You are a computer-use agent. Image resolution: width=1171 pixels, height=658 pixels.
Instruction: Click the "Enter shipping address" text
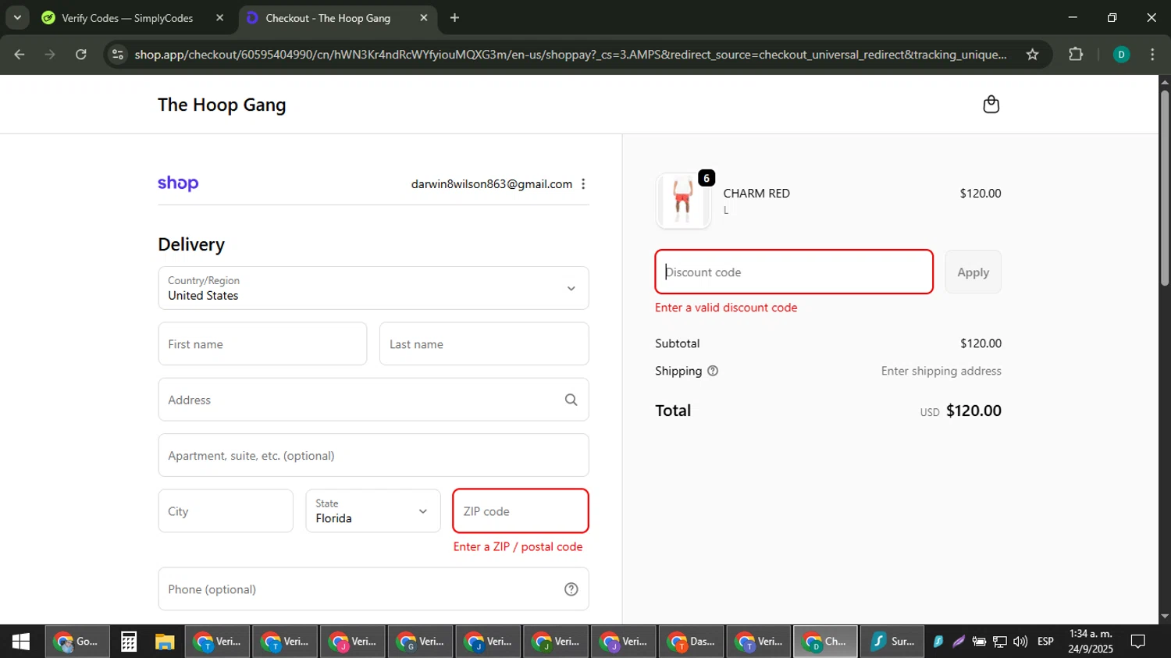[x=941, y=371]
